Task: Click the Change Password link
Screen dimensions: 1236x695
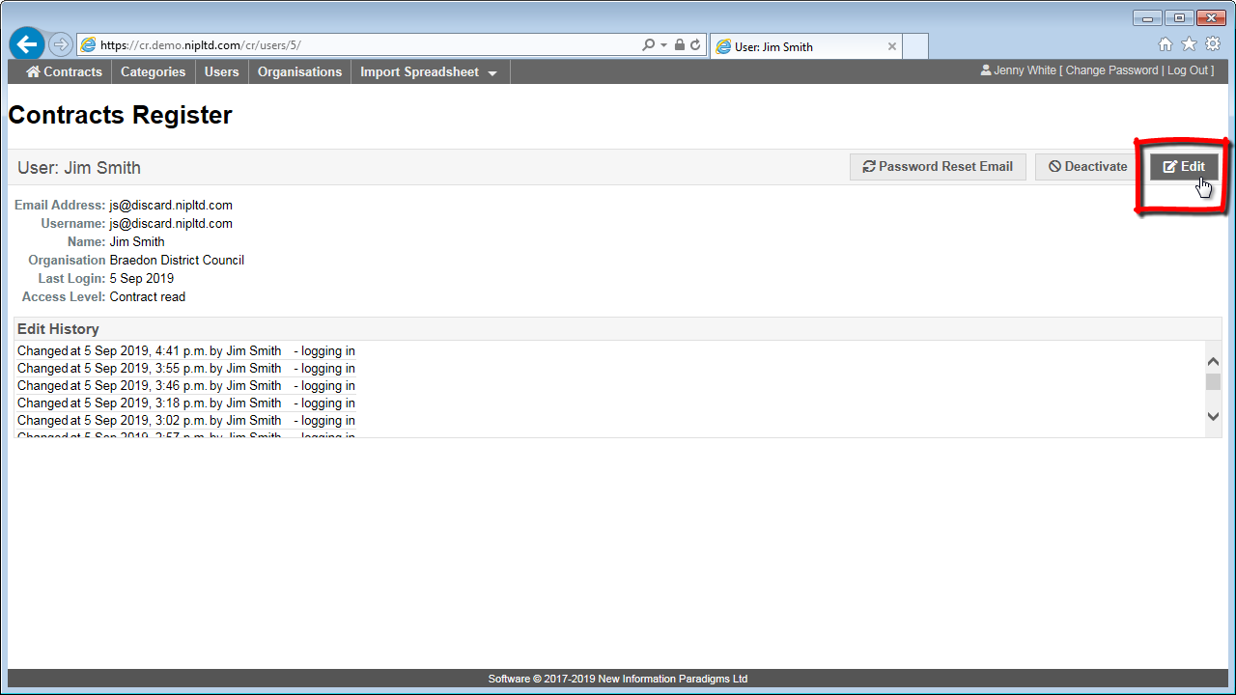Action: pos(1111,70)
